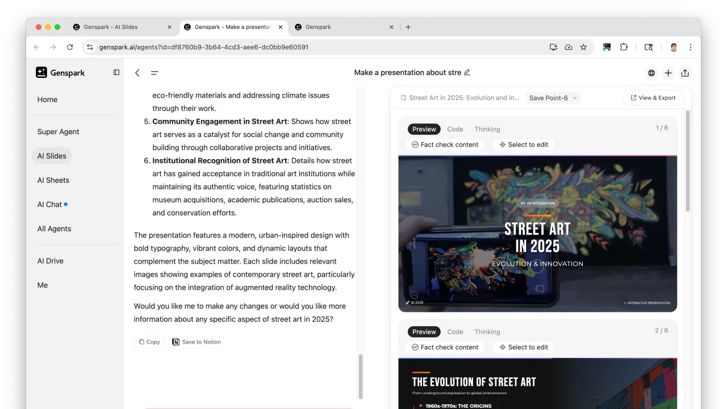
Task: Copy the assistant response
Action: coord(149,342)
